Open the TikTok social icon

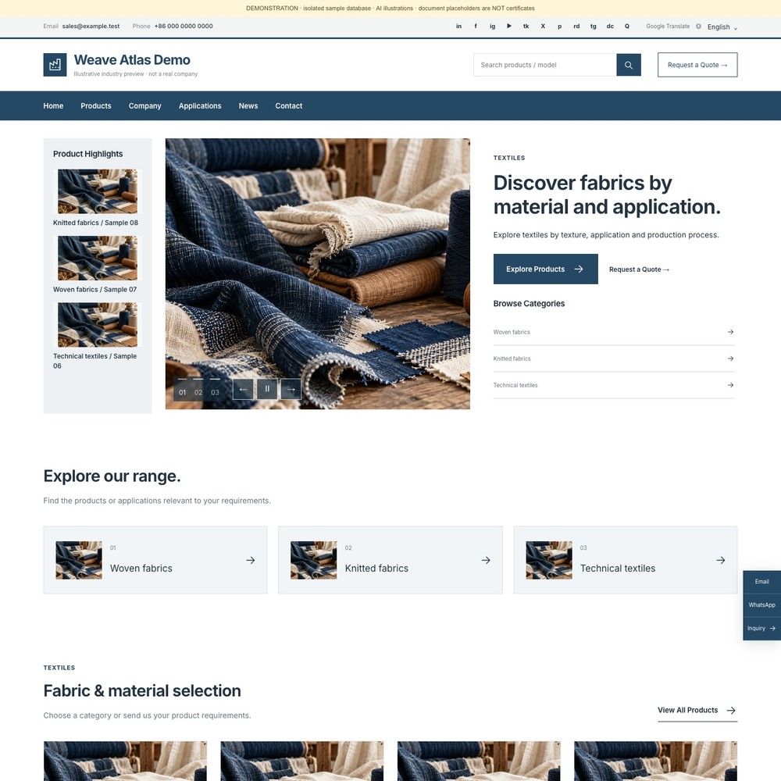[x=526, y=27]
